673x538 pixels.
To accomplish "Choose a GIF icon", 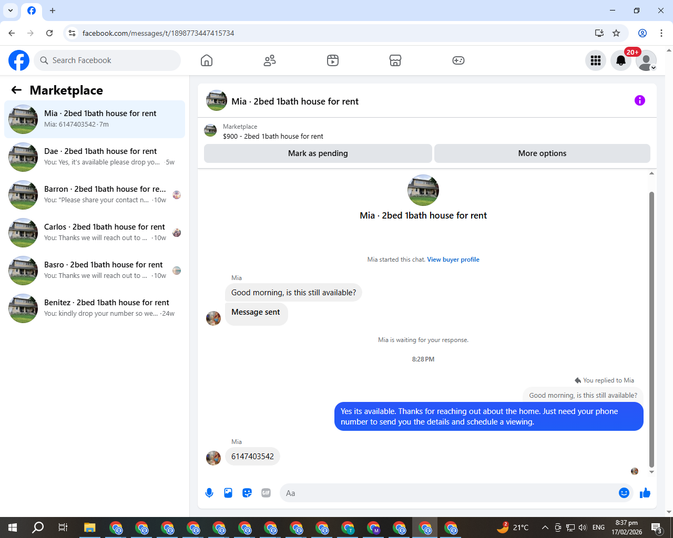I will point(266,493).
